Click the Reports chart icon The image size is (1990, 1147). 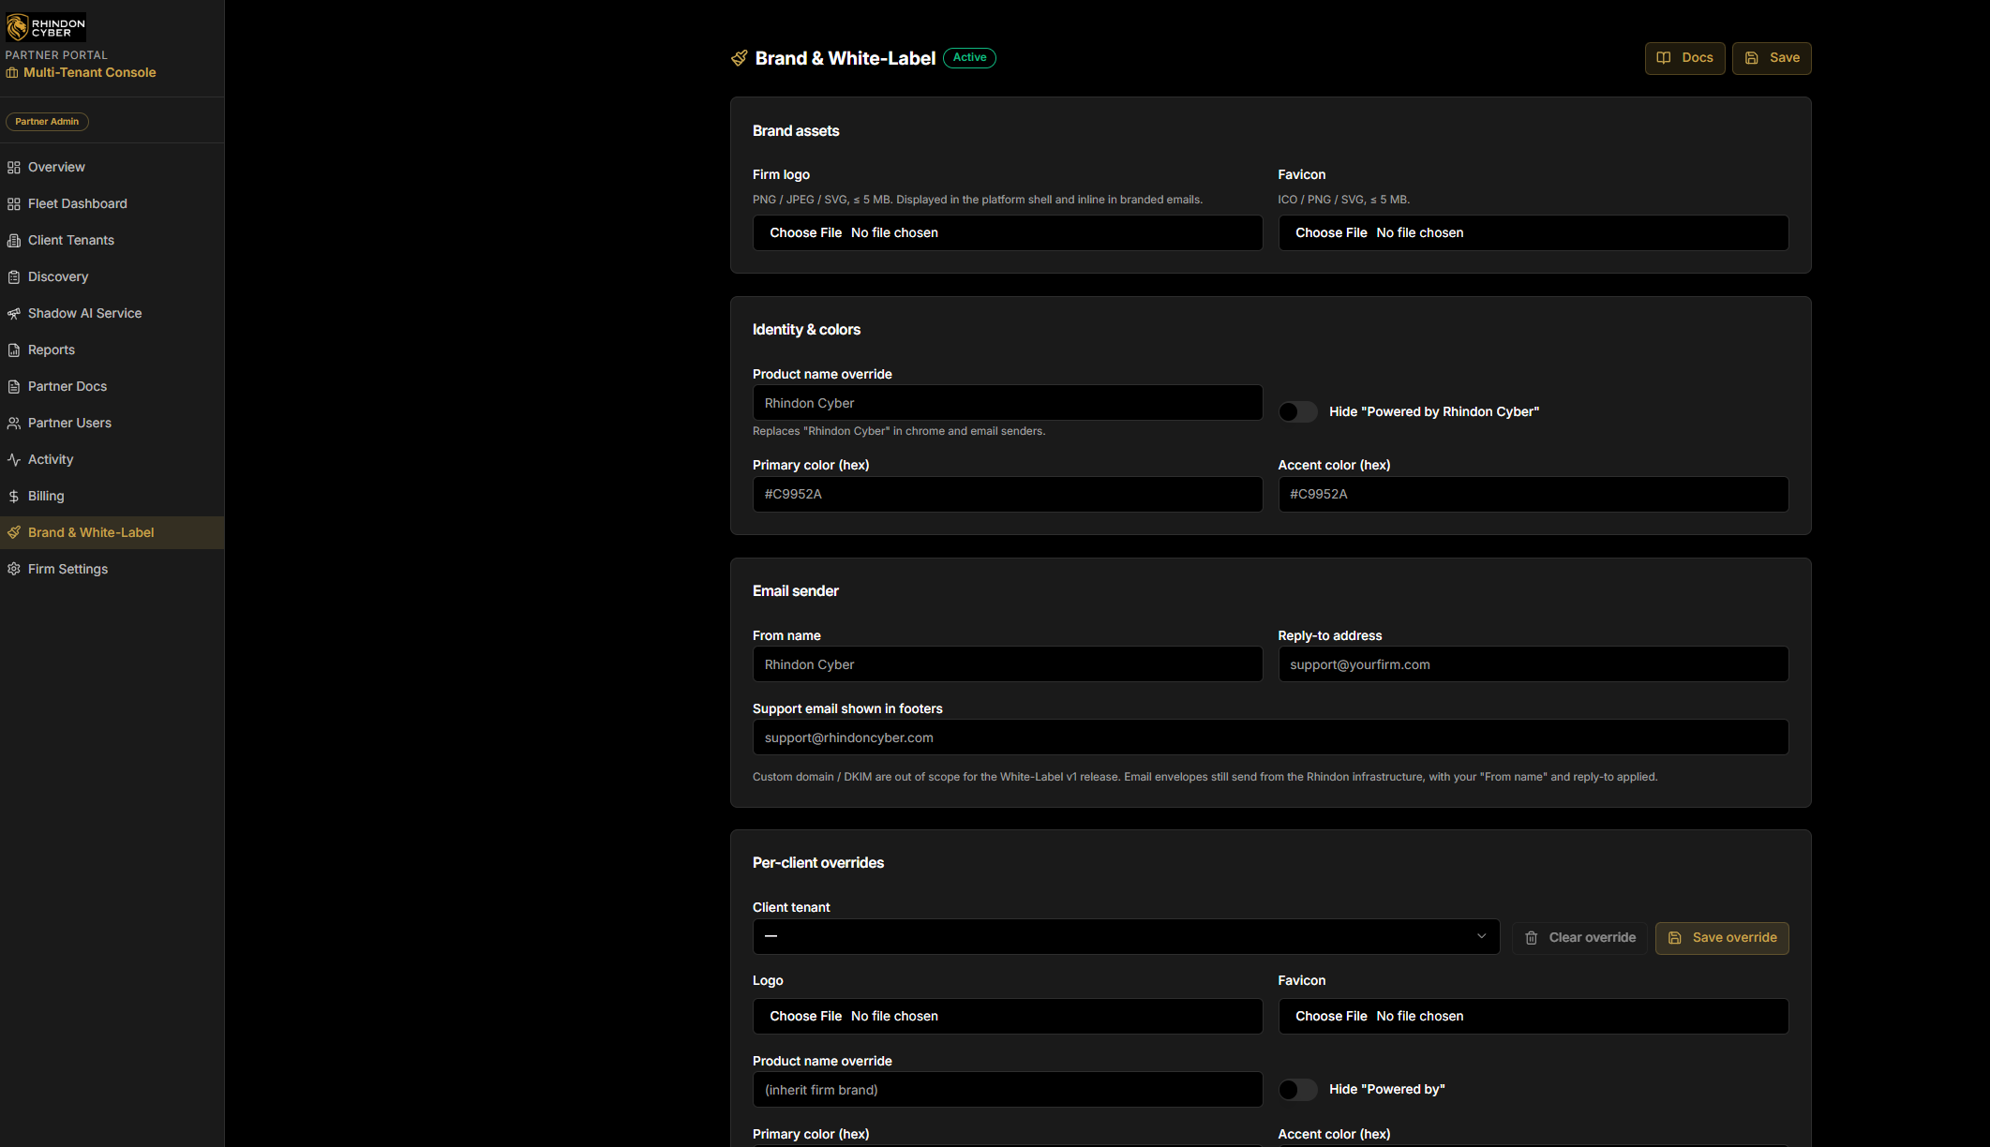point(13,350)
